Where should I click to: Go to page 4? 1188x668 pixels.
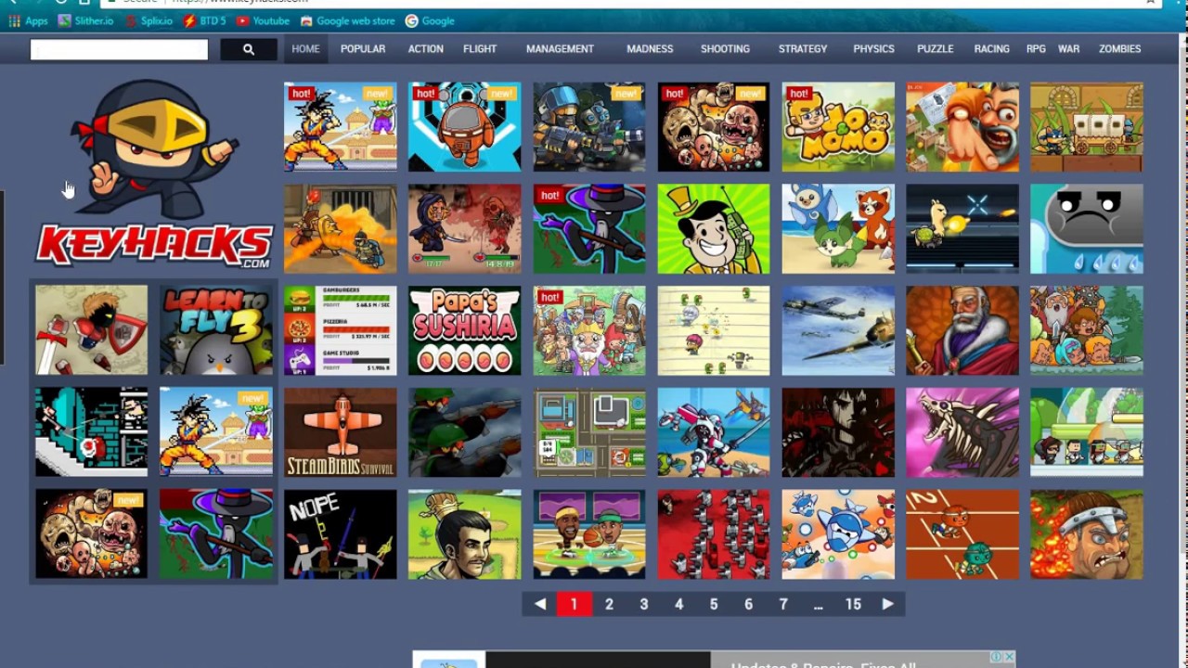pos(678,604)
